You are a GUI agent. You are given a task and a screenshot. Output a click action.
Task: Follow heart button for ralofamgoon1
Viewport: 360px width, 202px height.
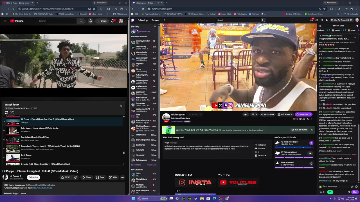click(x=245, y=114)
